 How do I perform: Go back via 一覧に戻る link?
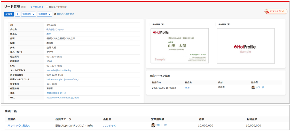tap(37, 7)
